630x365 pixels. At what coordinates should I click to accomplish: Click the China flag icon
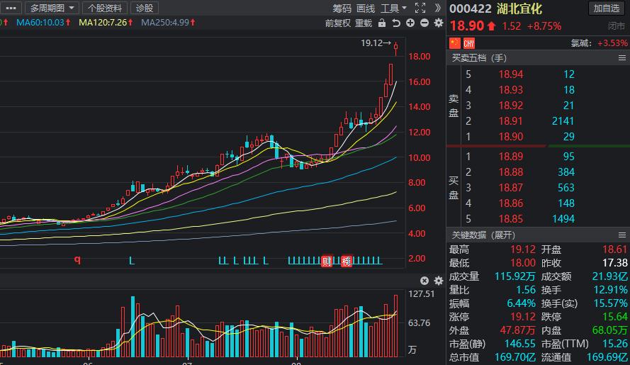455,43
